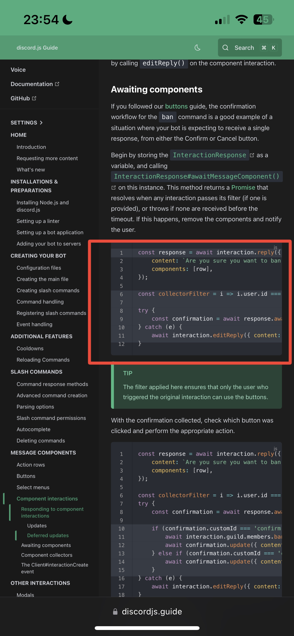Open Configuration files page
This screenshot has height=636, width=294.
tap(39, 268)
